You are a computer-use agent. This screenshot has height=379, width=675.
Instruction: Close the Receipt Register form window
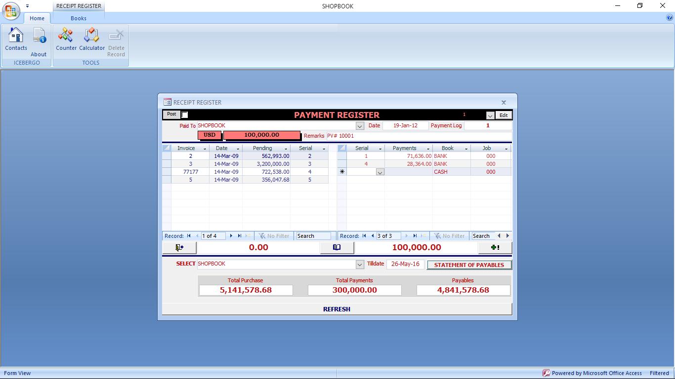tap(504, 103)
